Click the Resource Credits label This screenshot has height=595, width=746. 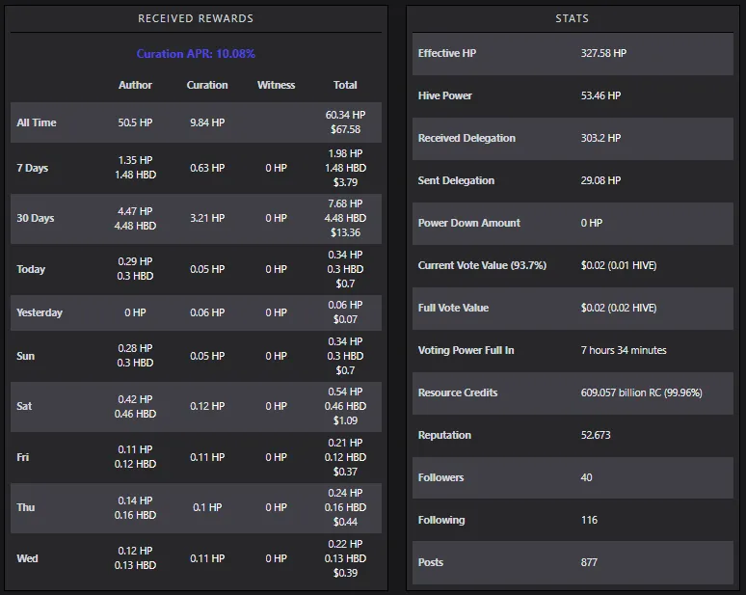(458, 392)
